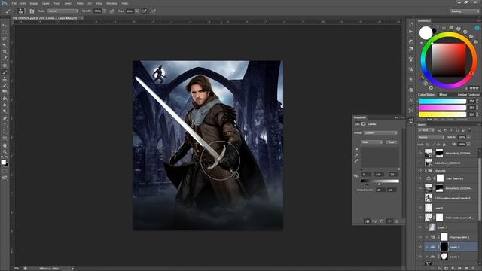Click the new adjustment layer icon

pyautogui.click(x=453, y=269)
